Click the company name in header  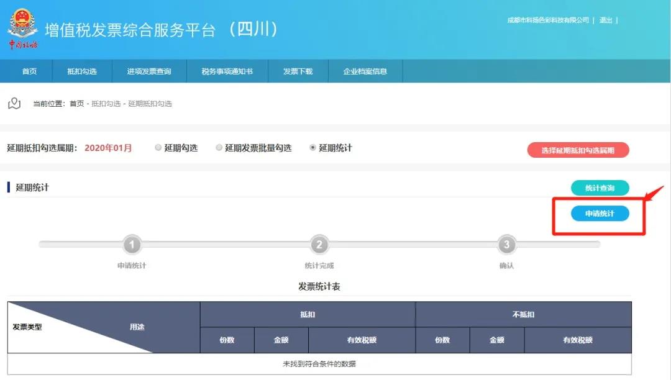tap(547, 20)
